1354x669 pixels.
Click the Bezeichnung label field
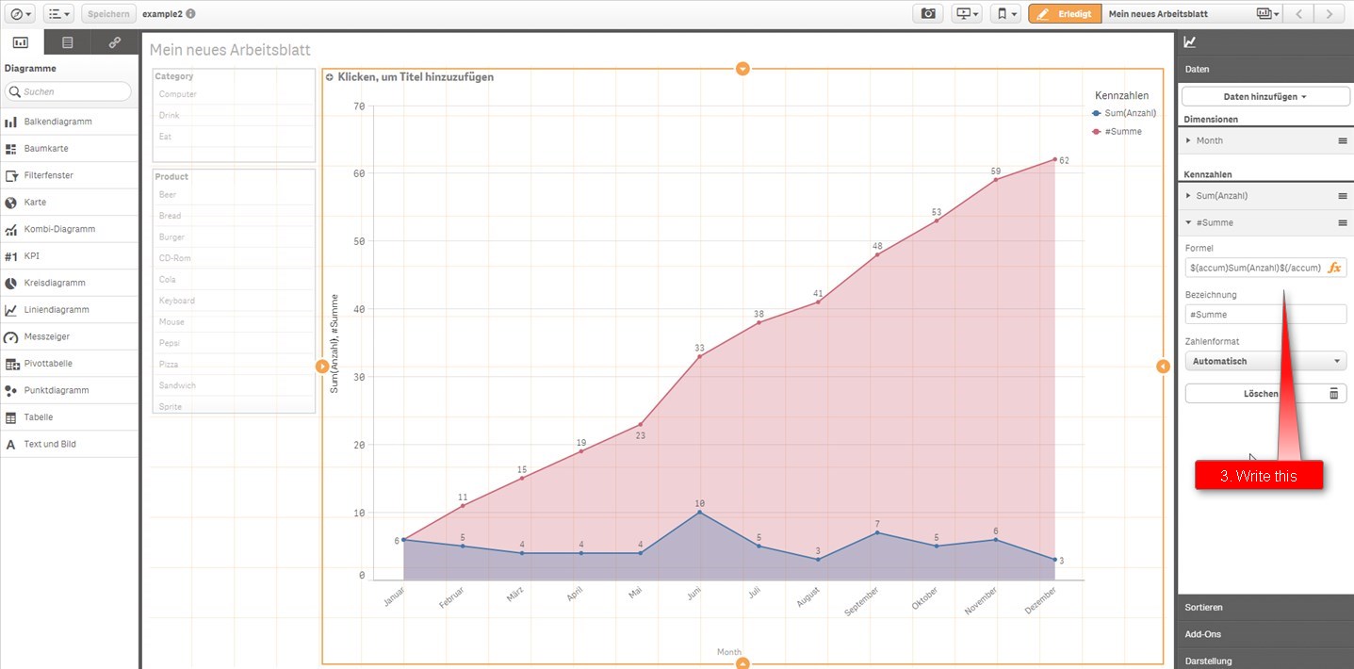(1265, 314)
